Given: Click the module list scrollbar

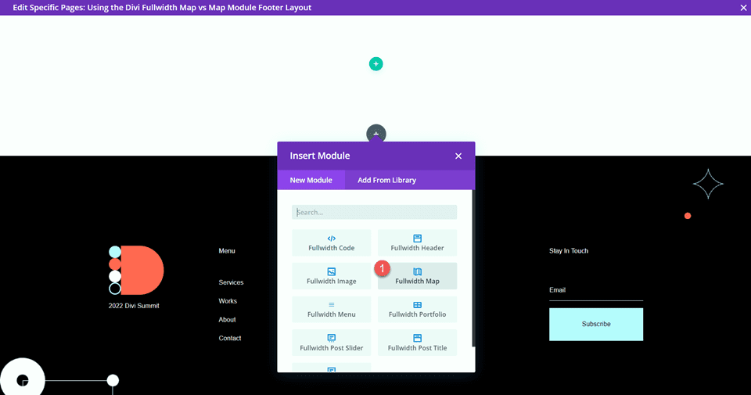Looking at the screenshot, I should point(473,268).
